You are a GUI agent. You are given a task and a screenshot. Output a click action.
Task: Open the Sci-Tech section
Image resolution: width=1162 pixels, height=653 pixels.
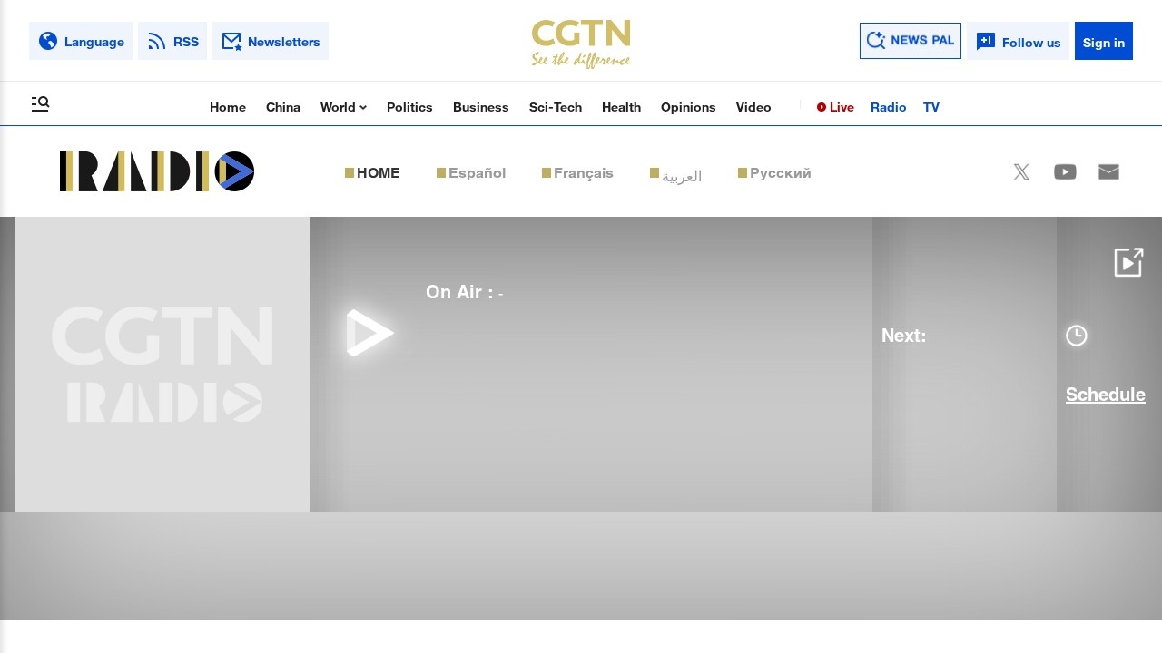tap(556, 107)
